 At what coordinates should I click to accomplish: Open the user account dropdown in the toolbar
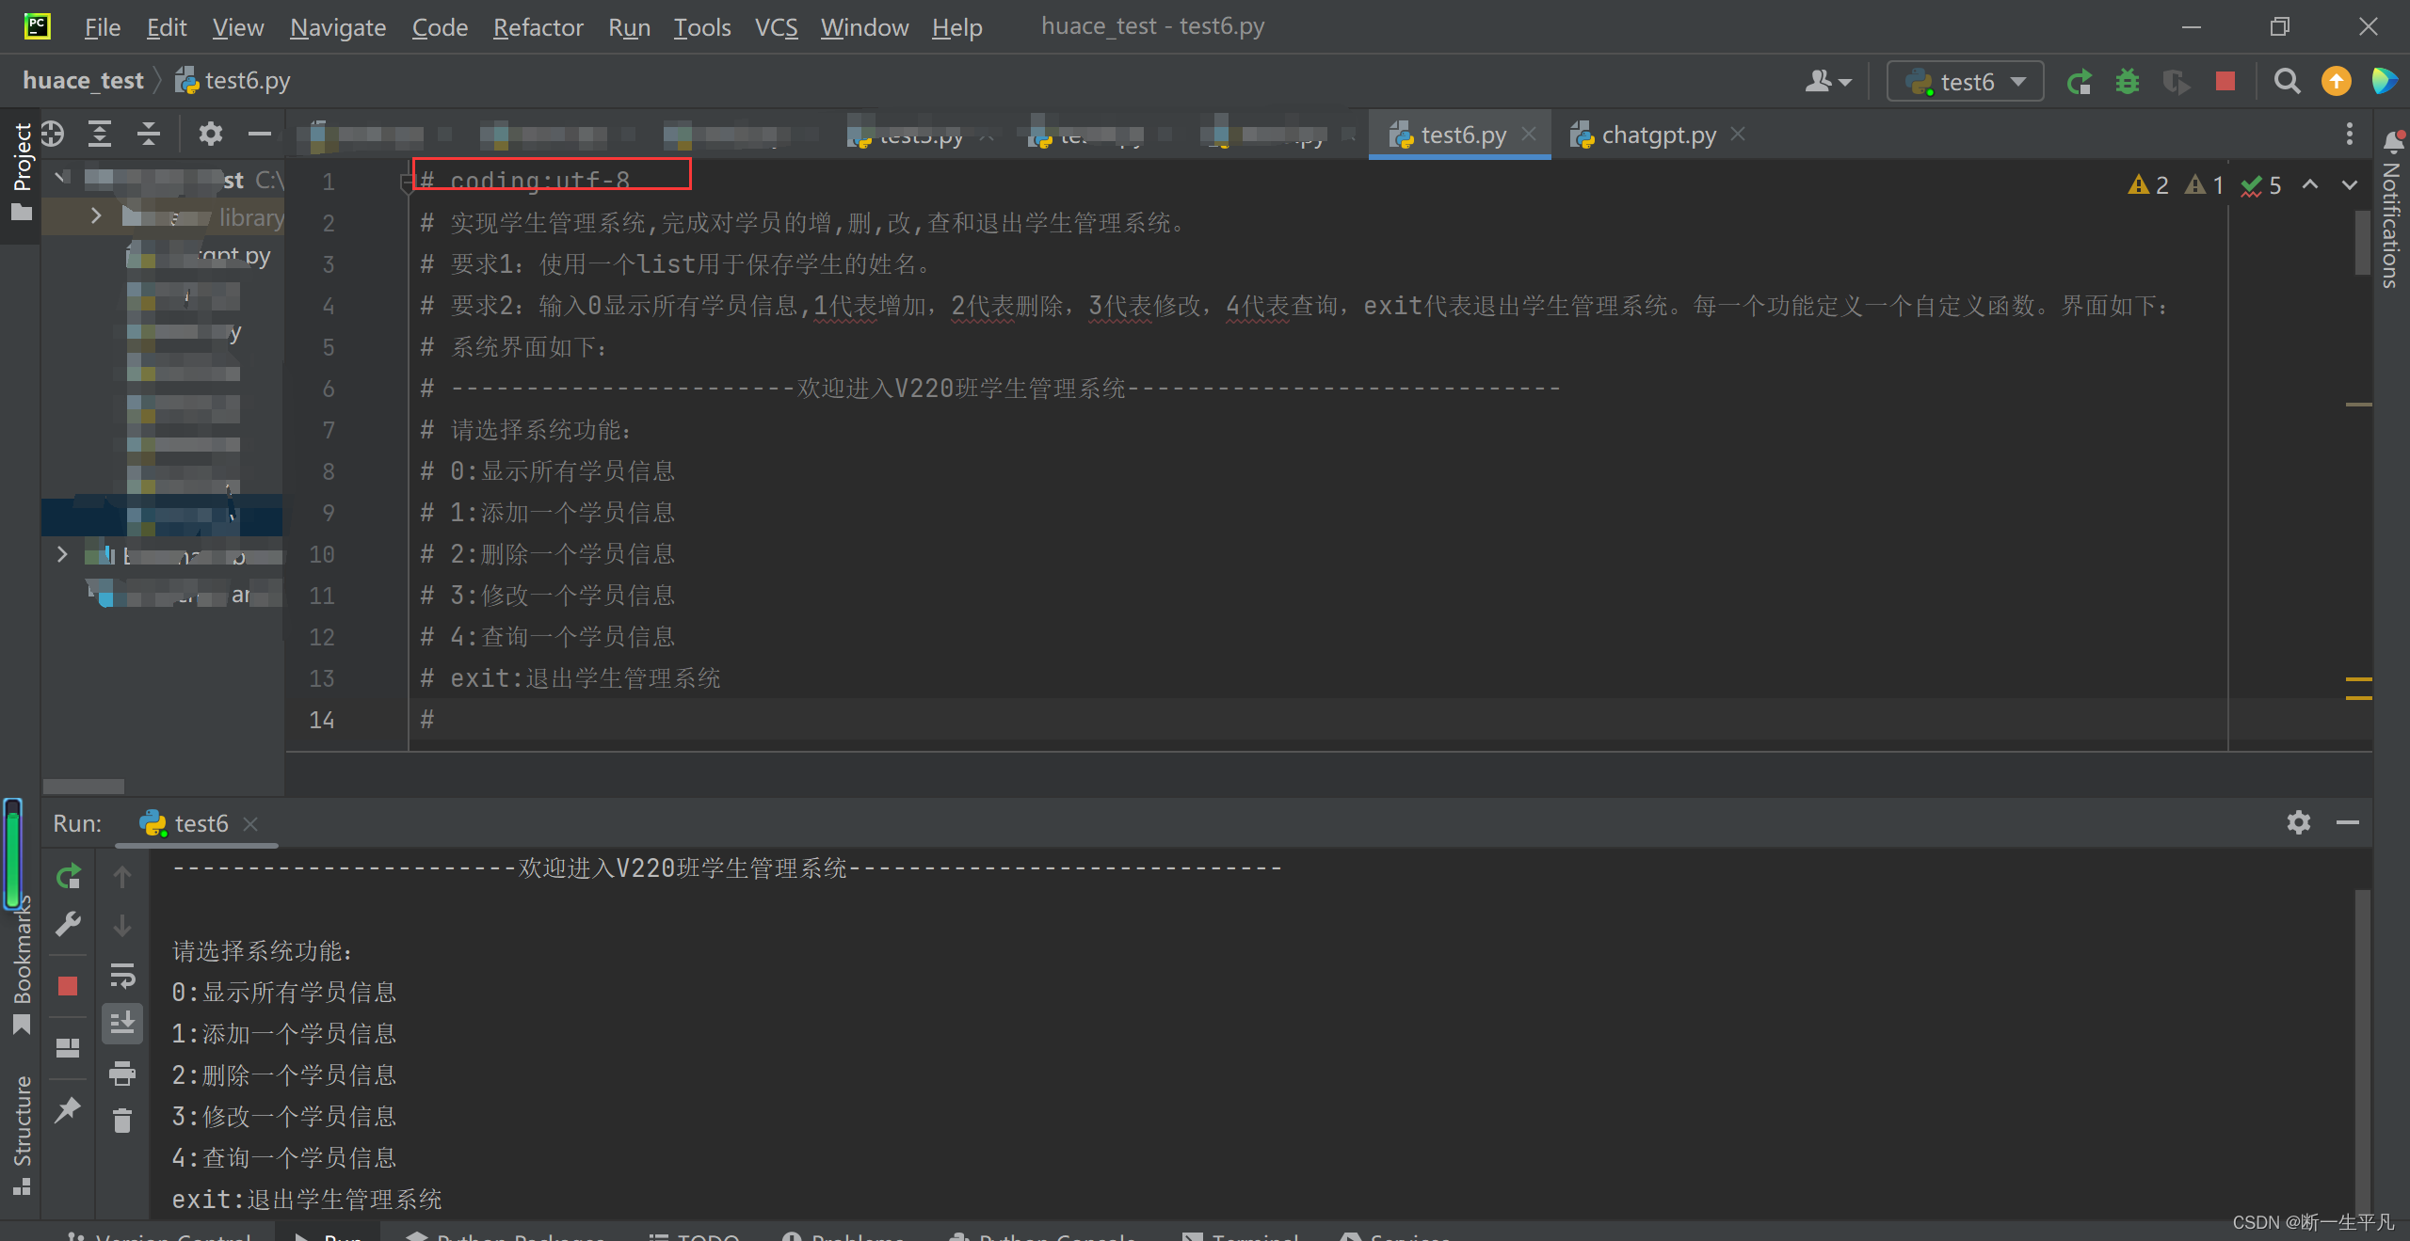pos(1827,82)
